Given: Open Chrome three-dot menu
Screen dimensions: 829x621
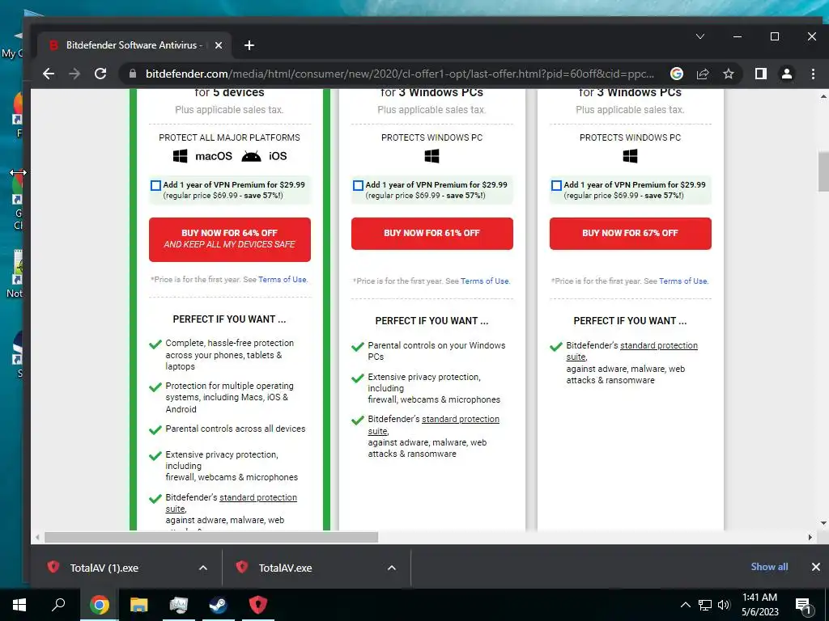Looking at the screenshot, I should tap(813, 74).
